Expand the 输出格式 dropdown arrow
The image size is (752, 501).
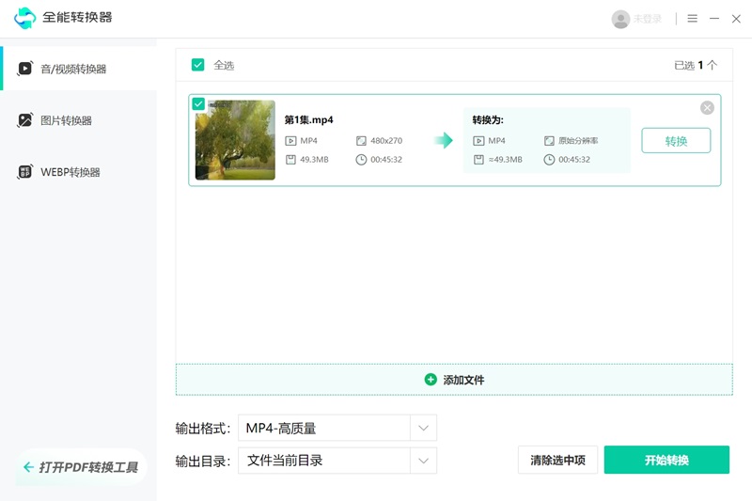click(423, 429)
